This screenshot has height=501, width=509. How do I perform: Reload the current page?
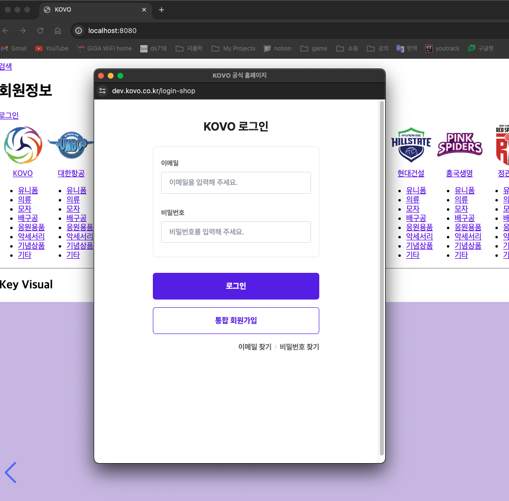click(x=40, y=30)
